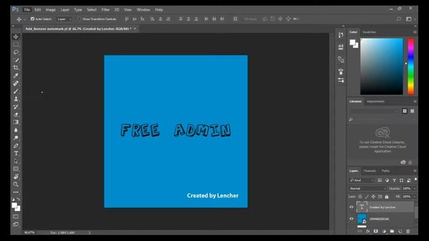429x241 pixels.
Task: Select the Dodge tool
Action: point(16,138)
